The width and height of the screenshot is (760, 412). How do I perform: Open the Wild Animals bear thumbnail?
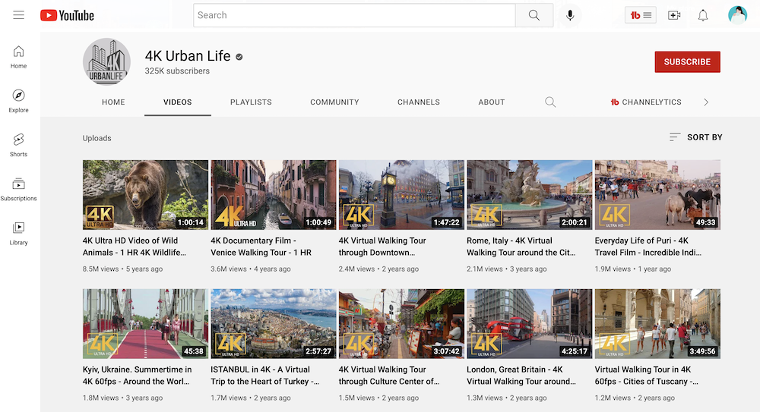[145, 195]
